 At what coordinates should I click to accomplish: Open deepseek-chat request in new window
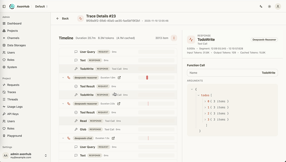(113, 138)
